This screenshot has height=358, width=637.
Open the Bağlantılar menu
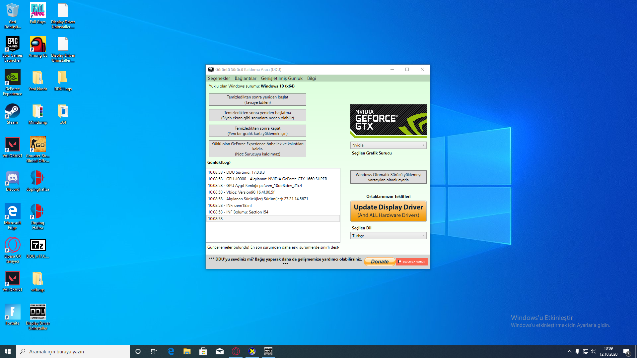[245, 78]
